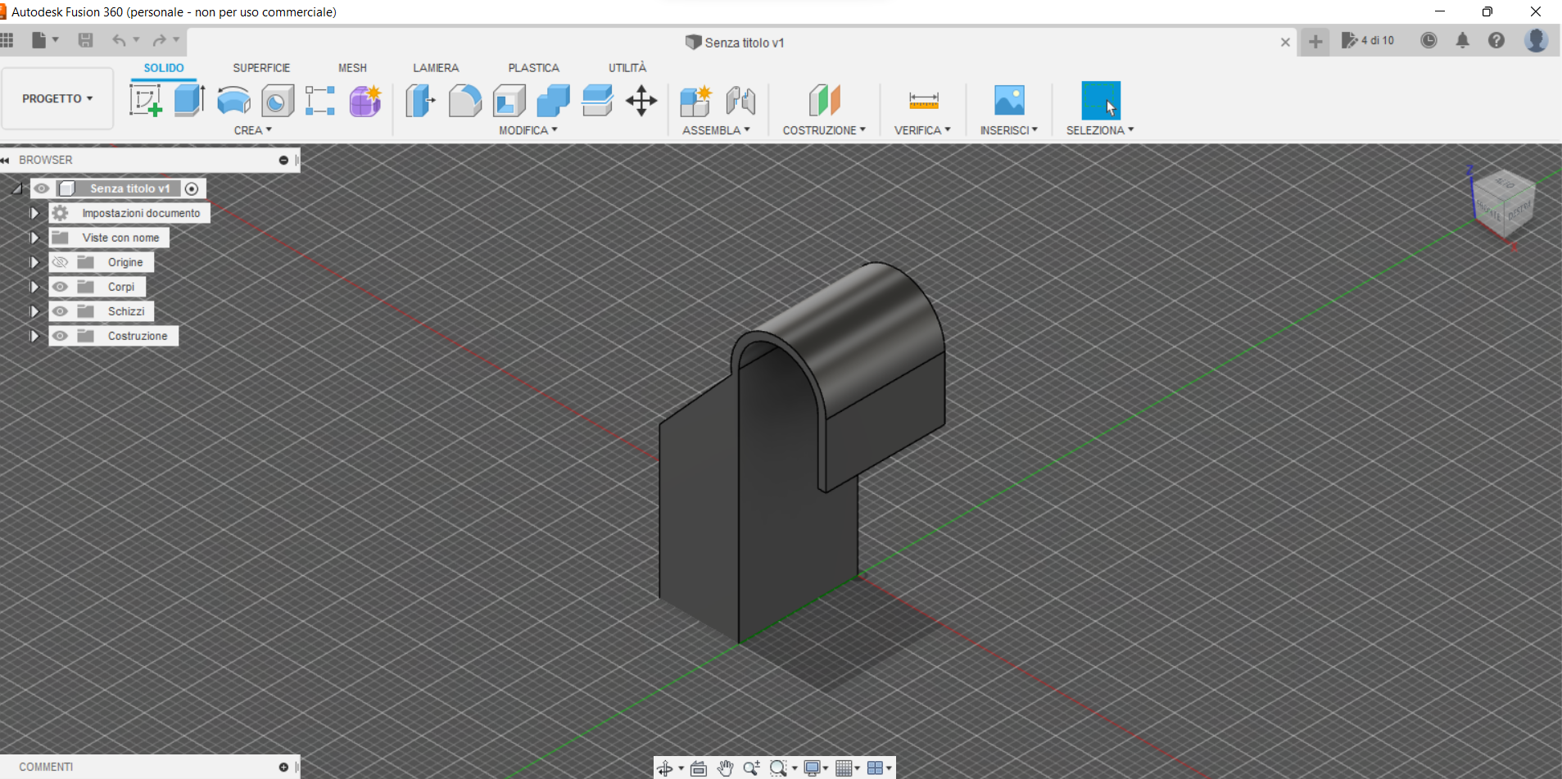Select the Combine tool
The height and width of the screenshot is (779, 1562).
click(553, 101)
